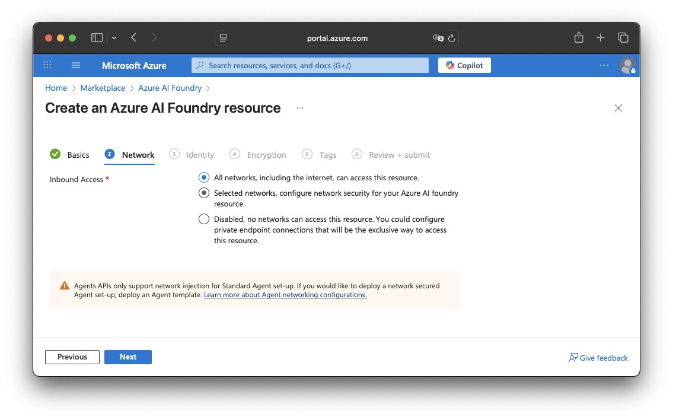Open the Azure apps grid launcher

click(x=47, y=65)
